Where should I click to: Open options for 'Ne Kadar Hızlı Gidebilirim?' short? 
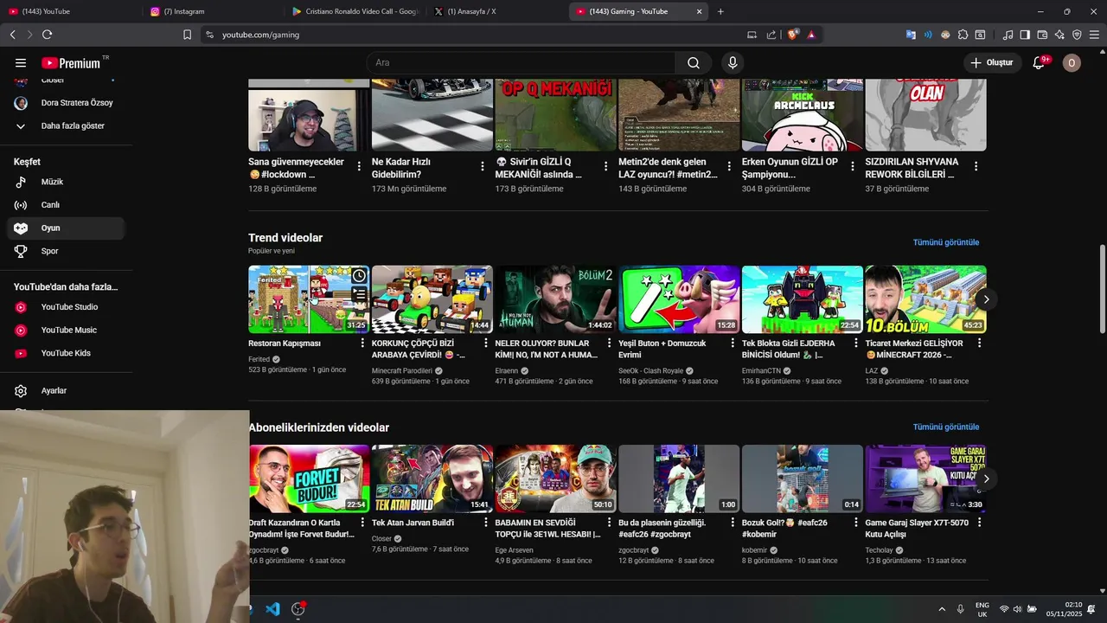click(x=483, y=166)
